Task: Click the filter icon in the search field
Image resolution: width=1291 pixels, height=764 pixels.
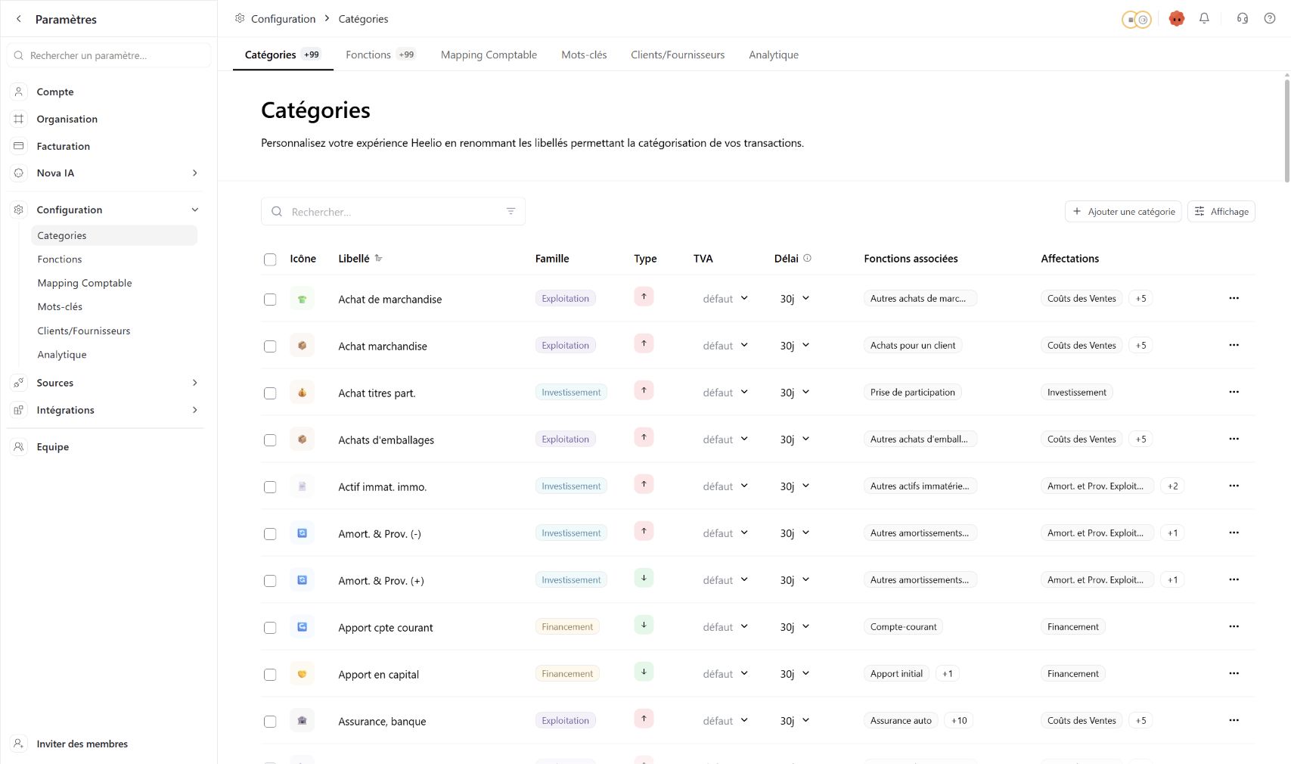Action: click(511, 211)
